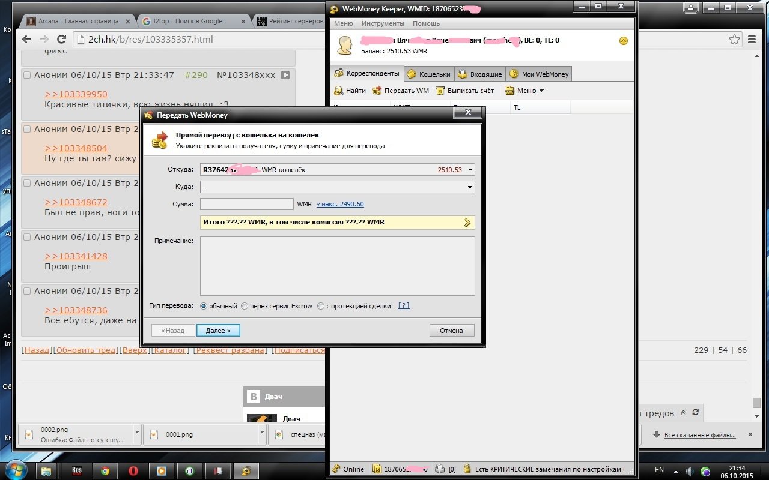Open Меню in the Keeper menu bar
769x480 pixels.
click(343, 24)
